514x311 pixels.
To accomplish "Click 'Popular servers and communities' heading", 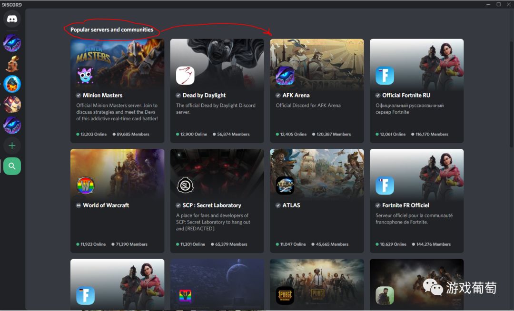I will tap(112, 30).
